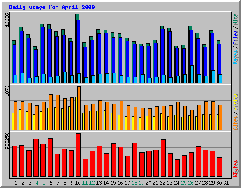The height and width of the screenshot is (188, 241).
Task: Click the y-axis value '16626'
Action: coord(7,20)
